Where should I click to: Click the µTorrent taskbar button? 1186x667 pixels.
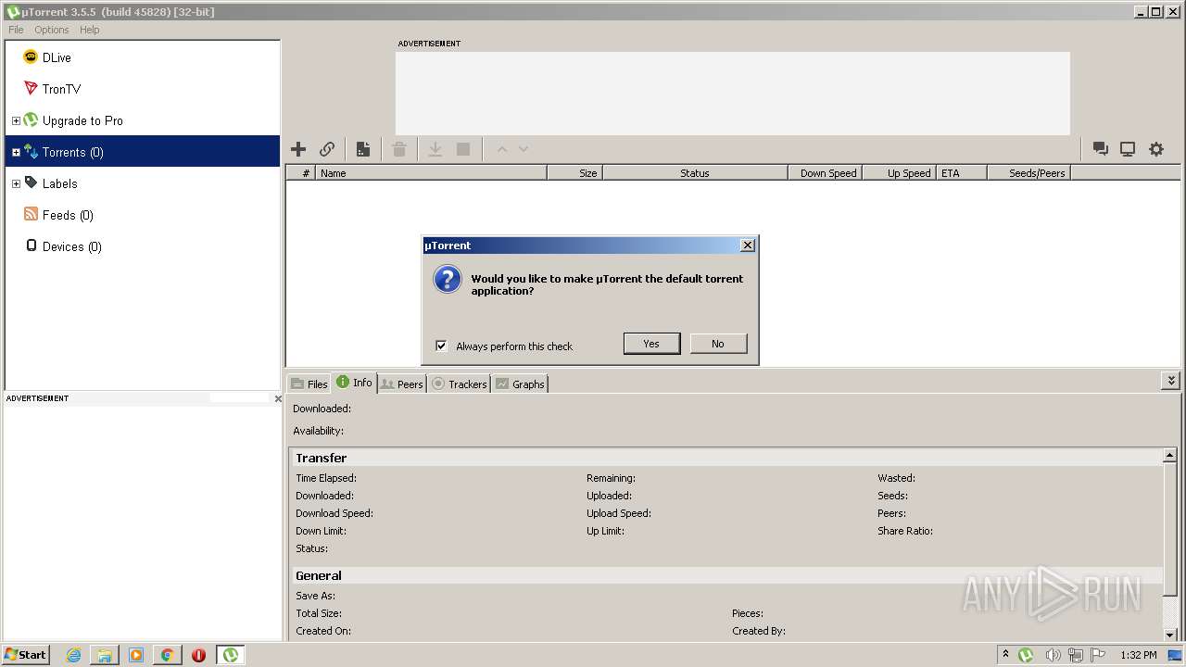point(231,655)
